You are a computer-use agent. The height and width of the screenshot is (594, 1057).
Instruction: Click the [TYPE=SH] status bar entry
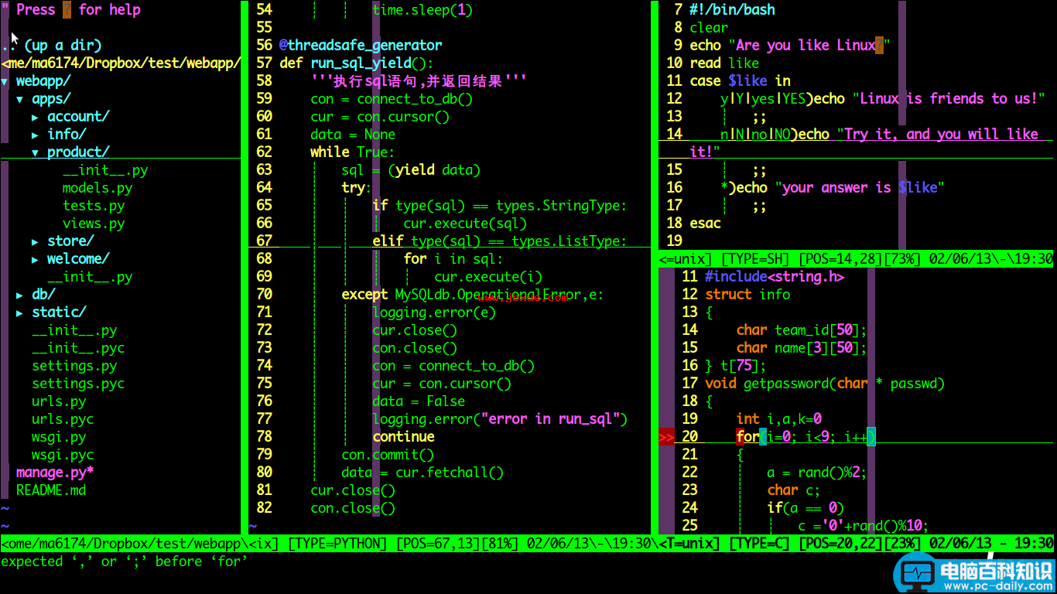[755, 259]
